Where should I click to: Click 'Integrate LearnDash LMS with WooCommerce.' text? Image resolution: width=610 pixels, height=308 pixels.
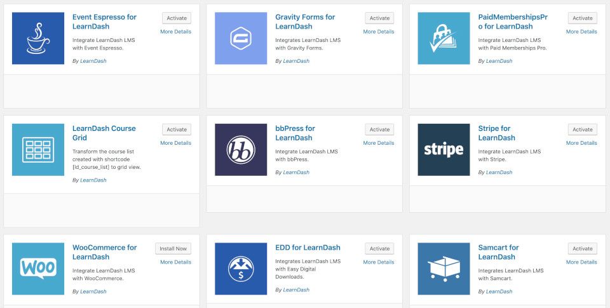pos(104,274)
